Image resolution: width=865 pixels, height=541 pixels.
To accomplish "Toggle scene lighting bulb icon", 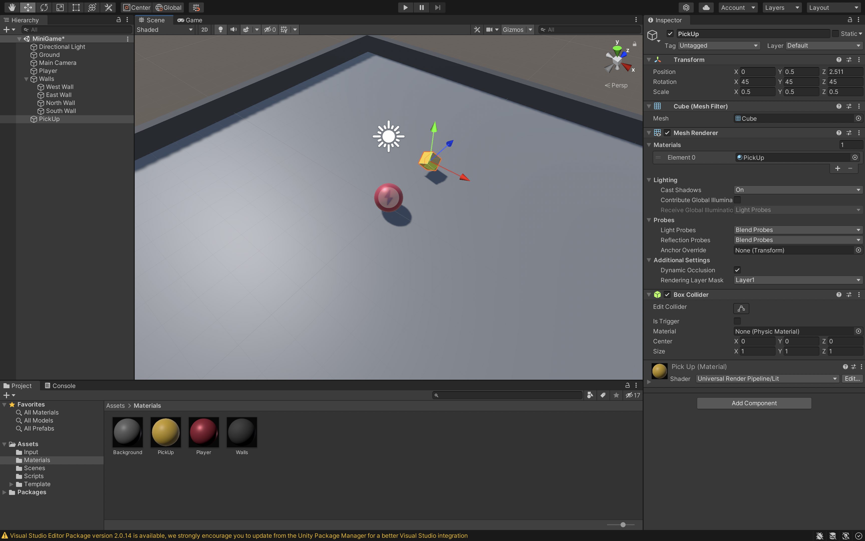I will click(220, 30).
